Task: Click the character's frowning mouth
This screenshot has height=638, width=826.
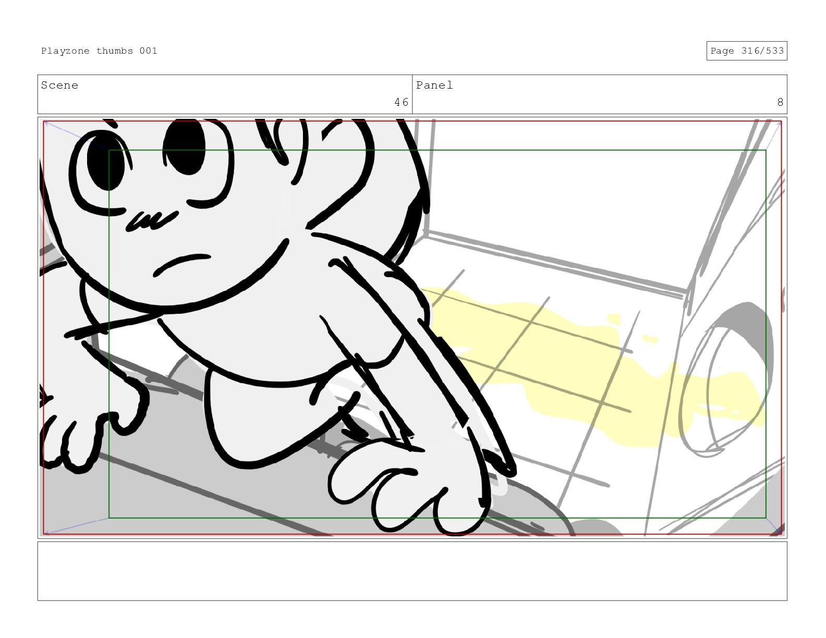Action: click(x=181, y=263)
